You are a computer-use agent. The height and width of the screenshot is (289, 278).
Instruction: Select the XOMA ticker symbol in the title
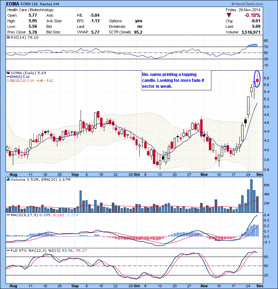point(12,4)
